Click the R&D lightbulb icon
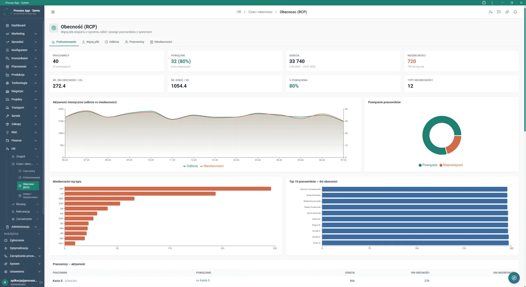526x287 pixels. pyautogui.click(x=7, y=132)
